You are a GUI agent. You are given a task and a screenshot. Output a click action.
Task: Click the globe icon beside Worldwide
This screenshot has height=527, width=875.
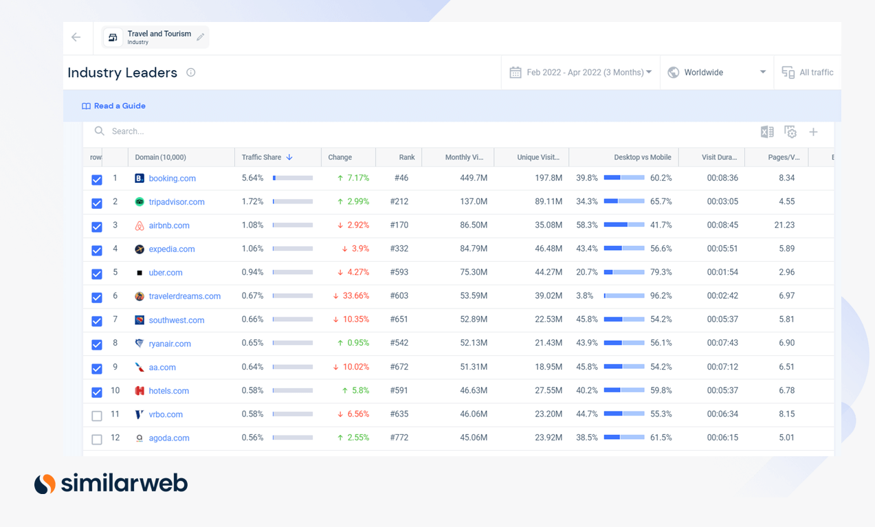tap(673, 71)
